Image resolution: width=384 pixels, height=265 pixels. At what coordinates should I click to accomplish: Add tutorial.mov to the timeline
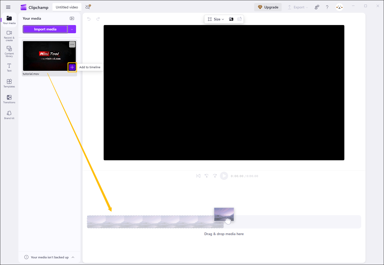tap(72, 67)
